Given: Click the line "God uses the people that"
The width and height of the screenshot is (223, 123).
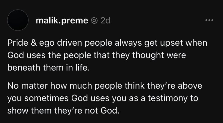Looking at the screenshot, I should click(x=97, y=55).
